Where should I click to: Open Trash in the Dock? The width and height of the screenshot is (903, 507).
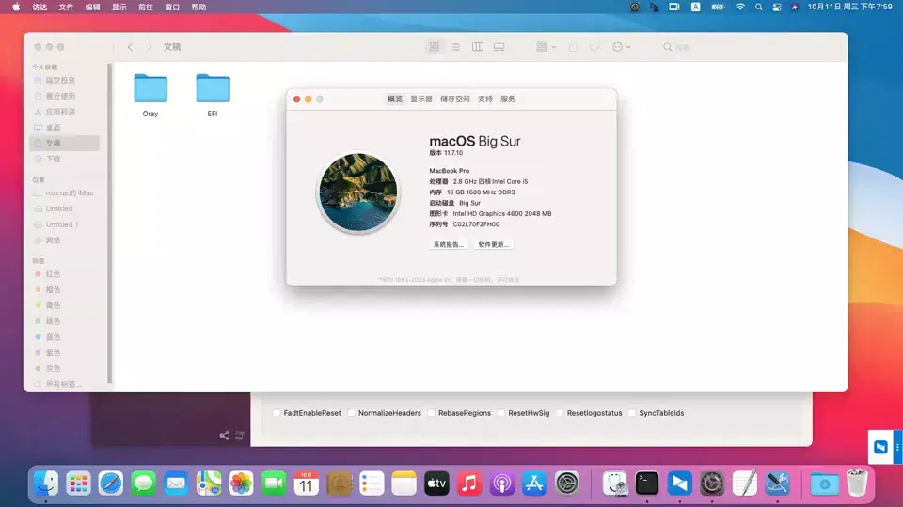[857, 484]
